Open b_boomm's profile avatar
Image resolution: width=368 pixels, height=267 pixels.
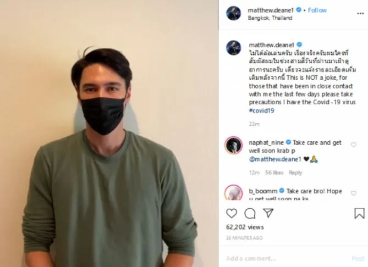[x=233, y=193]
